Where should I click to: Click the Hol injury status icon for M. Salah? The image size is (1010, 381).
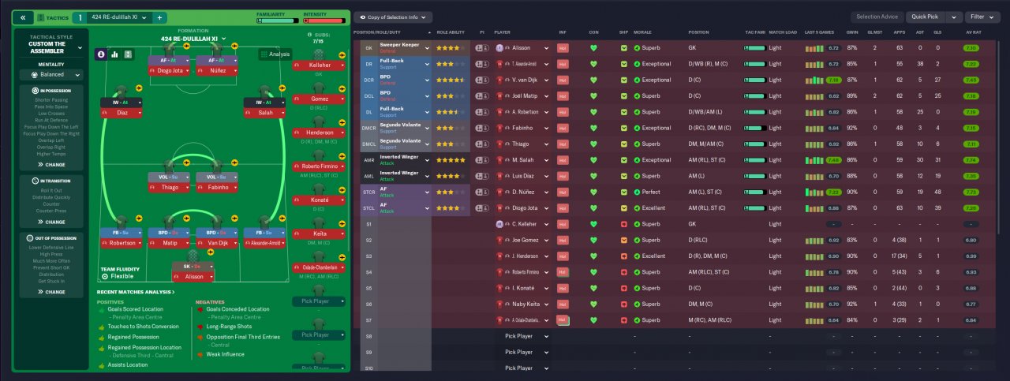(563, 159)
